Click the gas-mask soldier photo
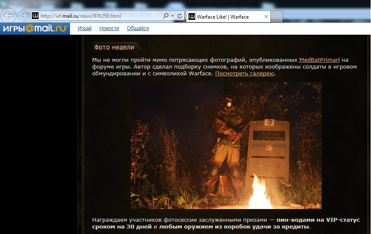 tap(226, 146)
